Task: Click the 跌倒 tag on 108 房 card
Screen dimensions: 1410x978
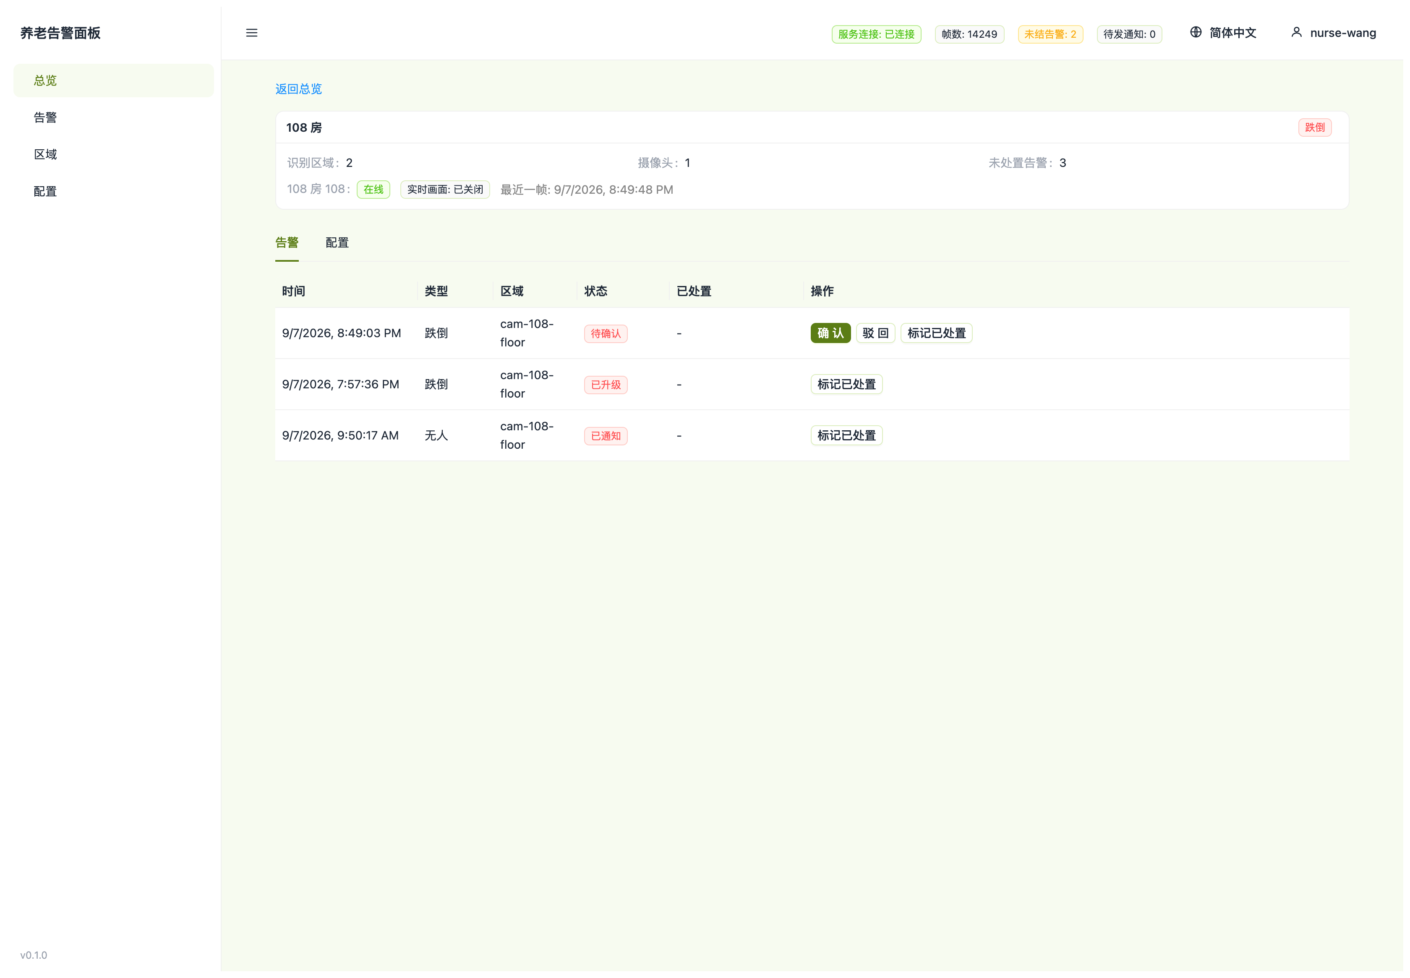Action: [1314, 127]
